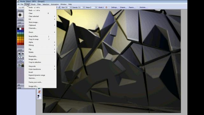Open the Size dropdown arrow
Image resolution: width=204 pixels, height=115 pixels.
pos(71,7)
